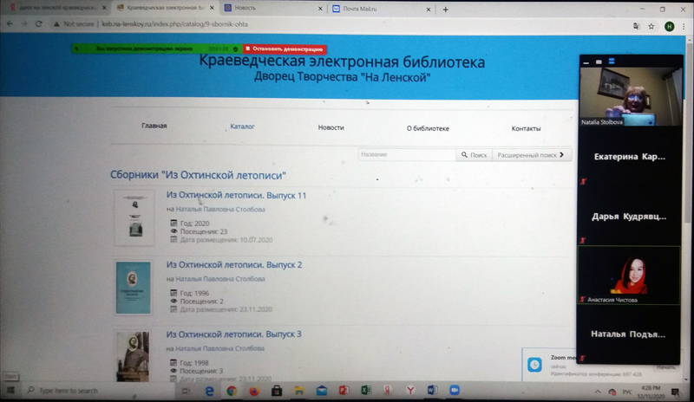This screenshot has height=402, width=694.
Task: Close the Почта Mail.ru tab
Action: [429, 9]
